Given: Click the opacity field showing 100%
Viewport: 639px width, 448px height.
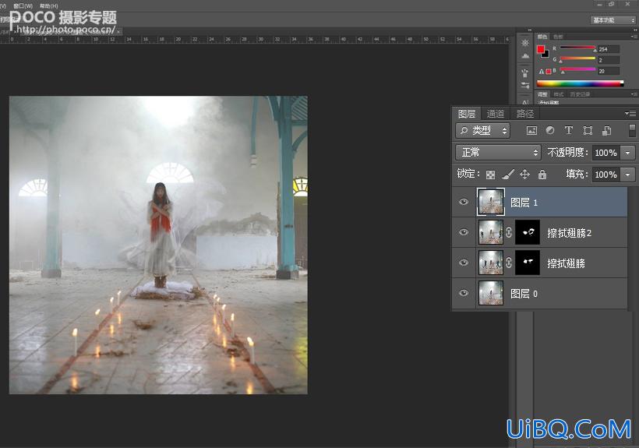Looking at the screenshot, I should pos(606,153).
